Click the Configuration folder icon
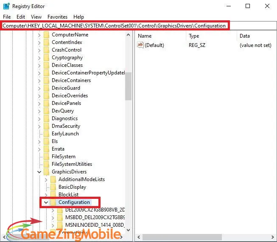The height and width of the screenshot is (242, 277). (x=53, y=202)
